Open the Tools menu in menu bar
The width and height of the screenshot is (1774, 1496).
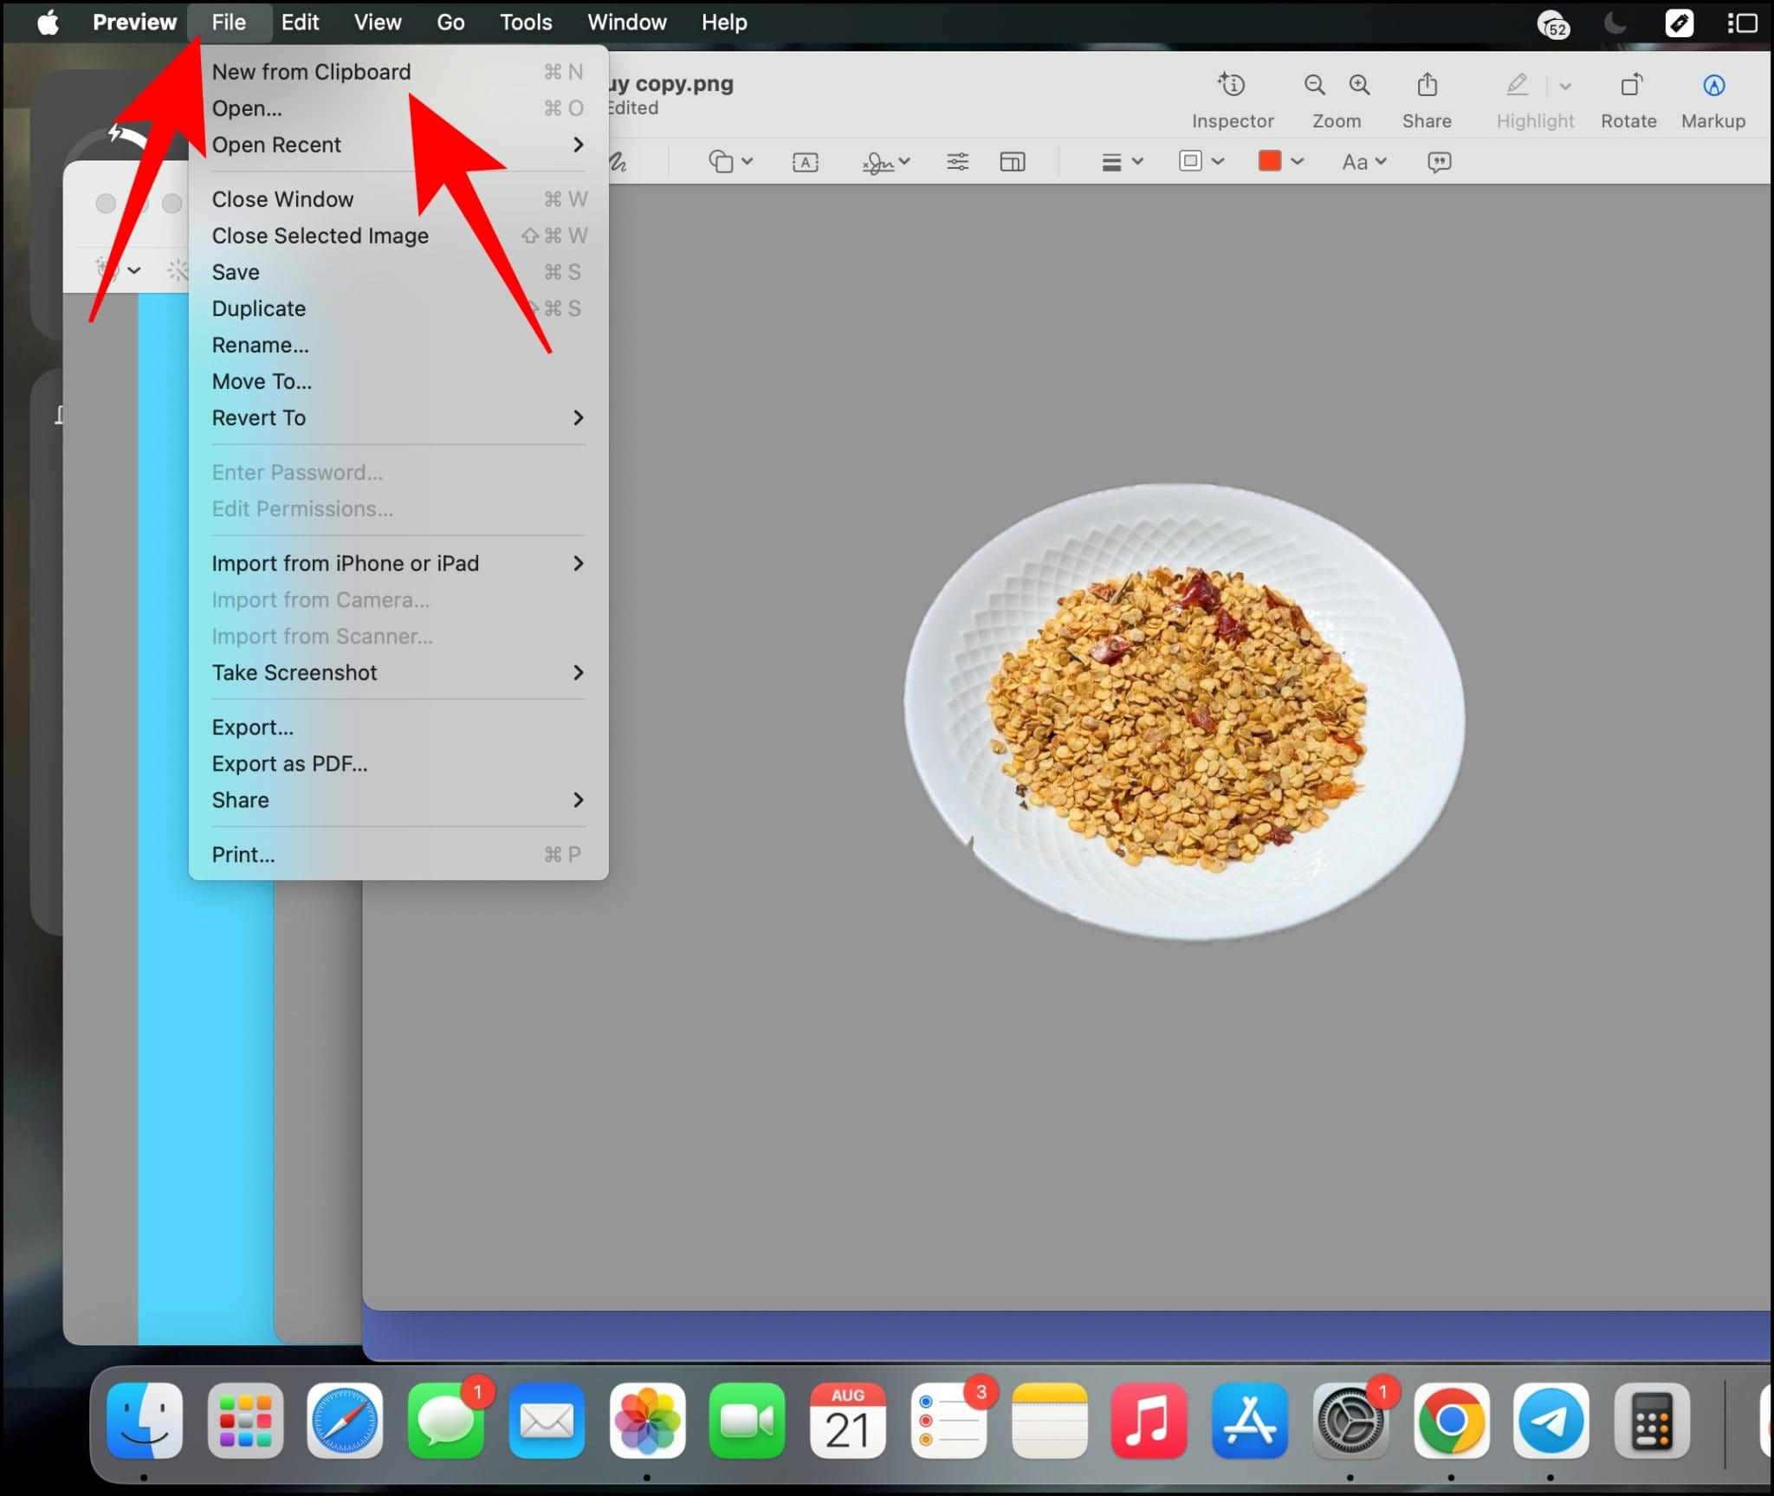click(x=525, y=22)
